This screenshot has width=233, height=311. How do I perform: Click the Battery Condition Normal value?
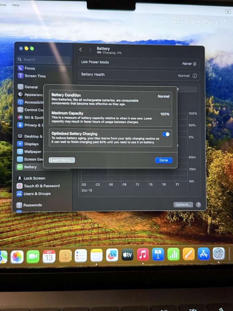164,96
